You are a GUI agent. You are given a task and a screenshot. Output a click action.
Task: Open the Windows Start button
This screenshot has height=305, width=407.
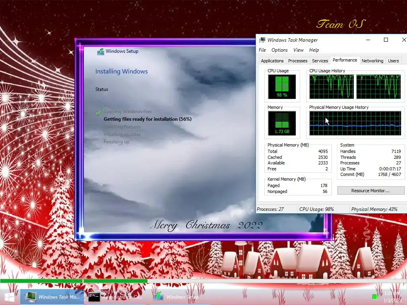(x=10, y=297)
